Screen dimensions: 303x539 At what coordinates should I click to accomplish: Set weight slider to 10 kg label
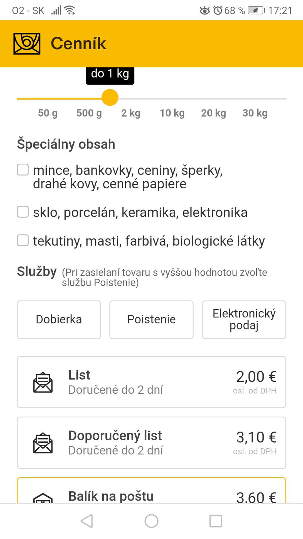point(172,113)
